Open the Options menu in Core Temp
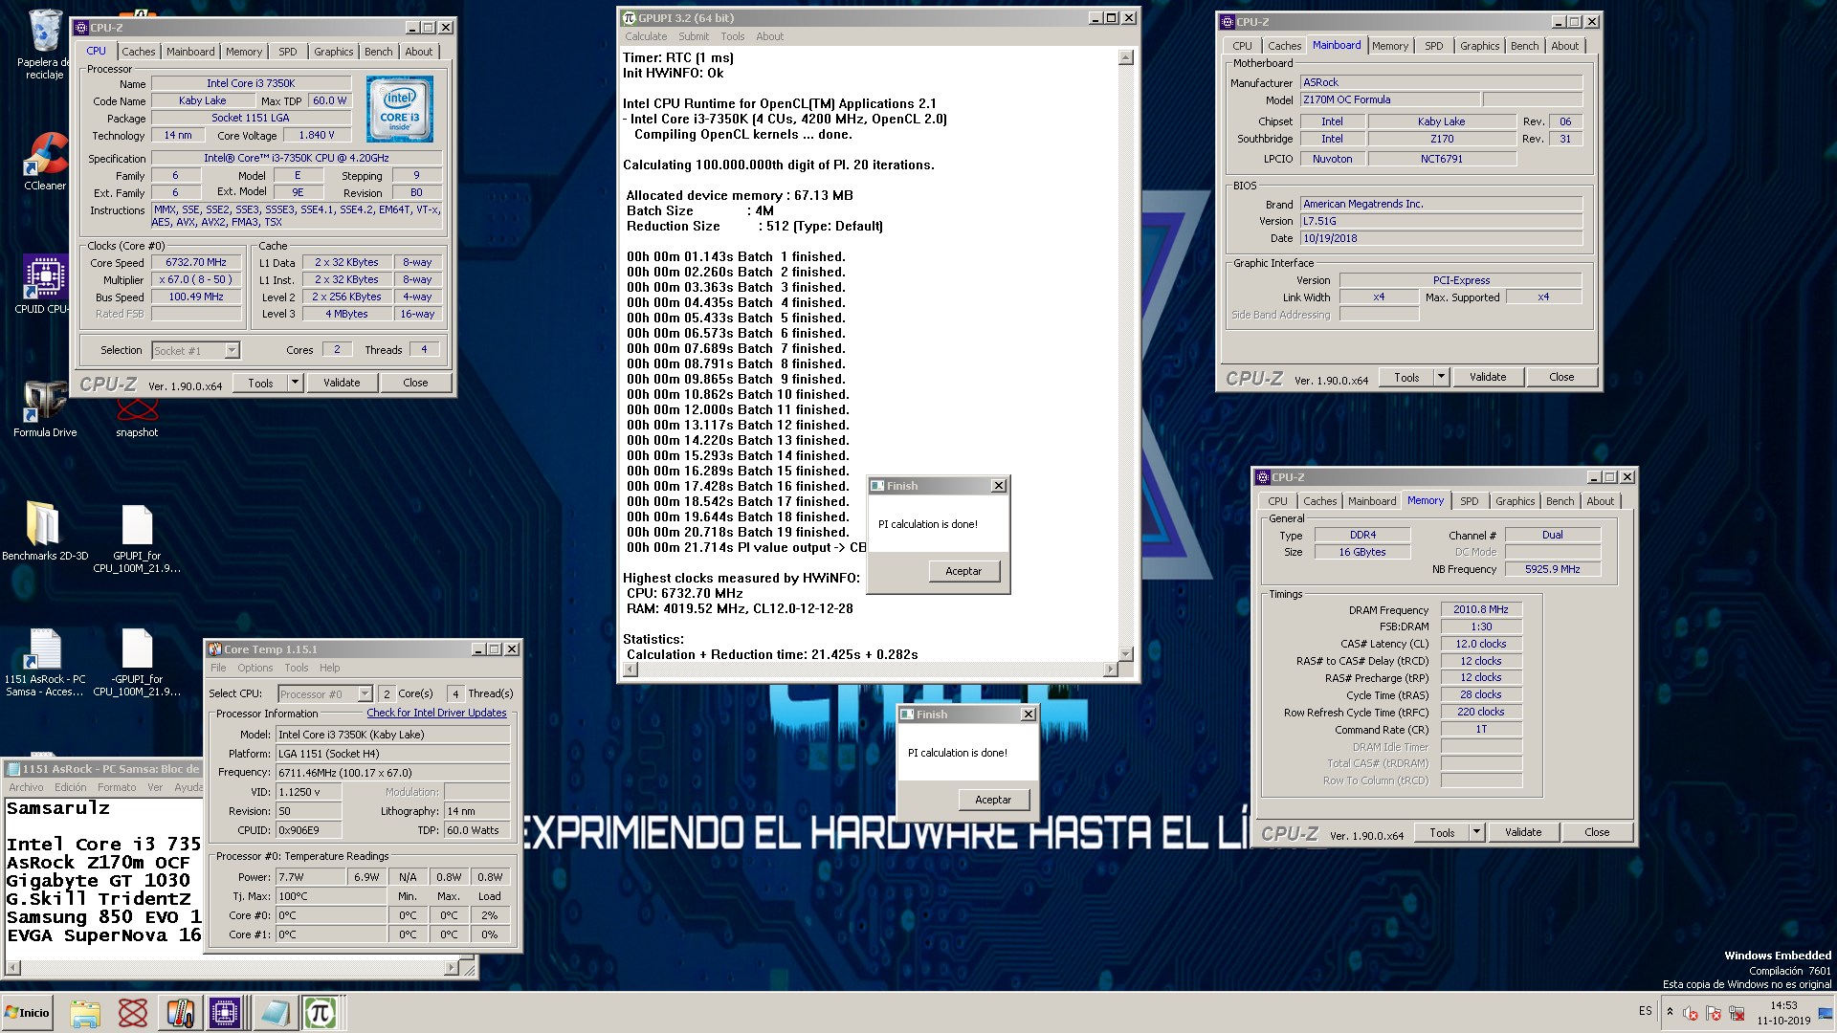Image resolution: width=1837 pixels, height=1033 pixels. click(255, 668)
